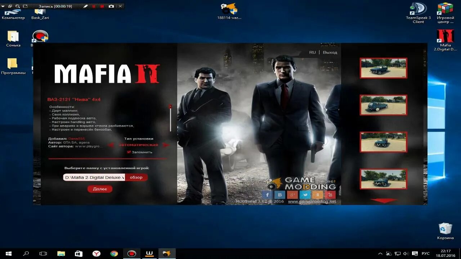
Task: Click the автоматическая install type label
Action: 138,145
